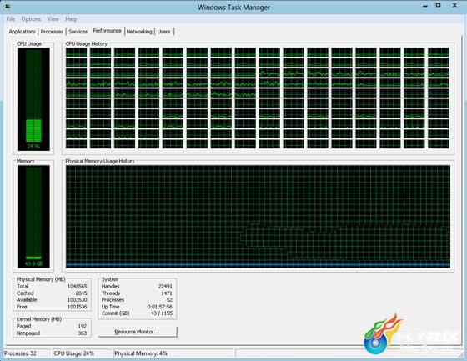Image resolution: width=467 pixels, height=361 pixels.
Task: Select the Nonpaged kernel memory value 363
Action: tap(83, 333)
